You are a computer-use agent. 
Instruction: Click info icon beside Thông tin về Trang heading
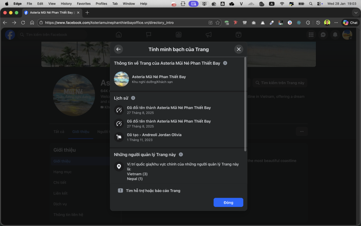(x=225, y=63)
